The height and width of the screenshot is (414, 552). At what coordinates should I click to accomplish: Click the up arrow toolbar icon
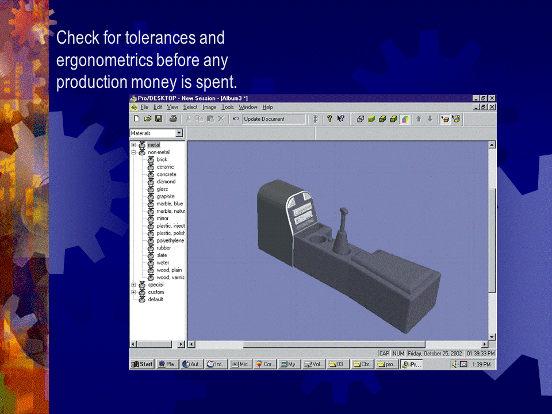(419, 119)
